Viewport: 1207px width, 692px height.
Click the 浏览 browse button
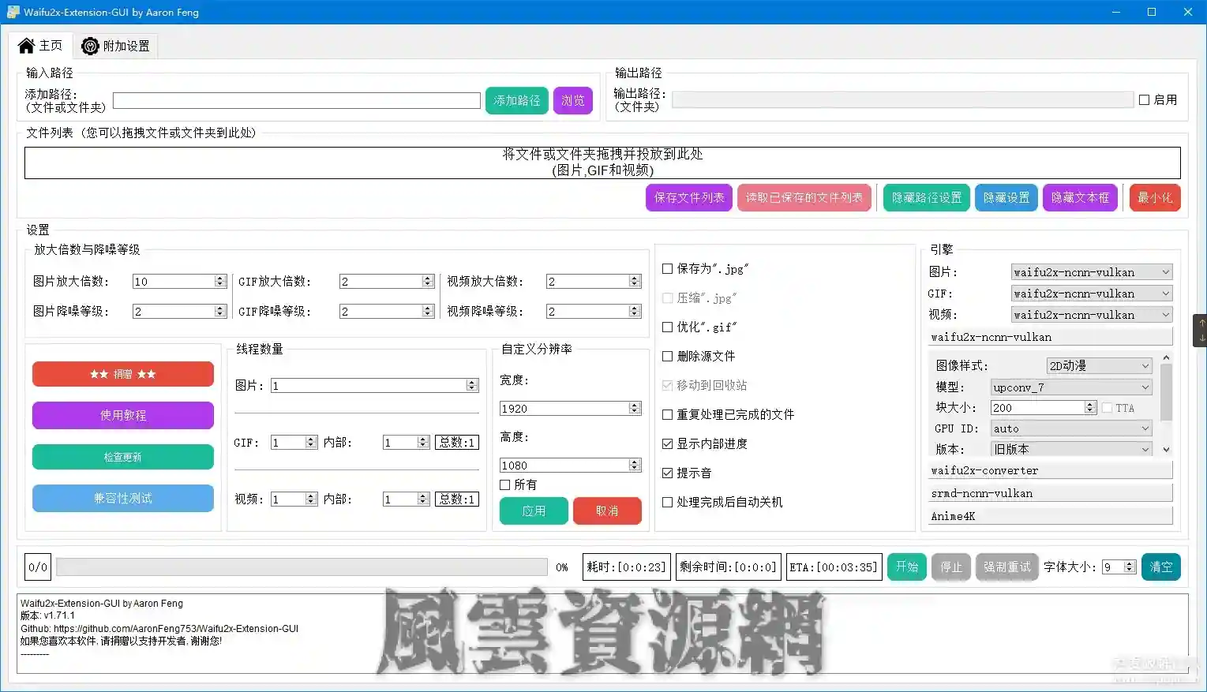(x=573, y=100)
